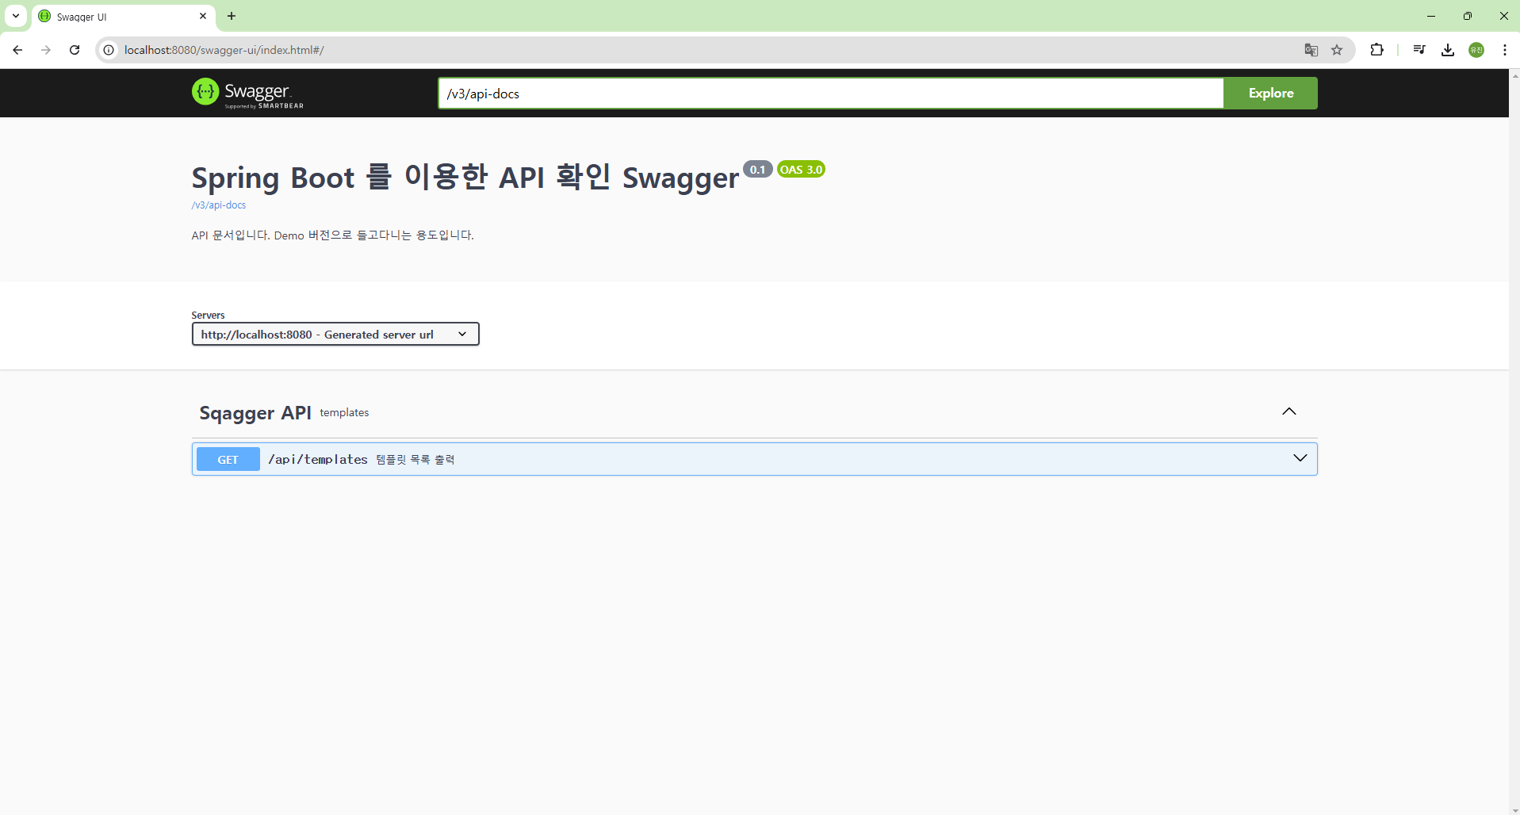The width and height of the screenshot is (1520, 815).
Task: Open the tab search dropdown
Action: 16,16
